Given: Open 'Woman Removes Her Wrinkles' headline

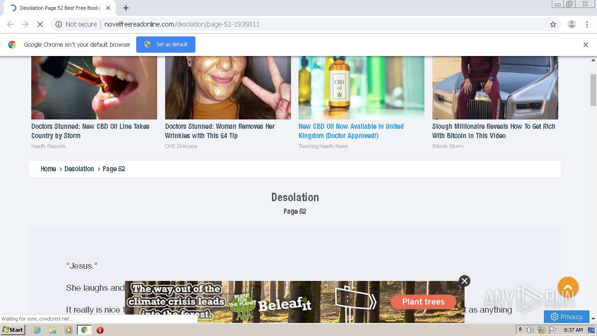Looking at the screenshot, I should coord(220,131).
